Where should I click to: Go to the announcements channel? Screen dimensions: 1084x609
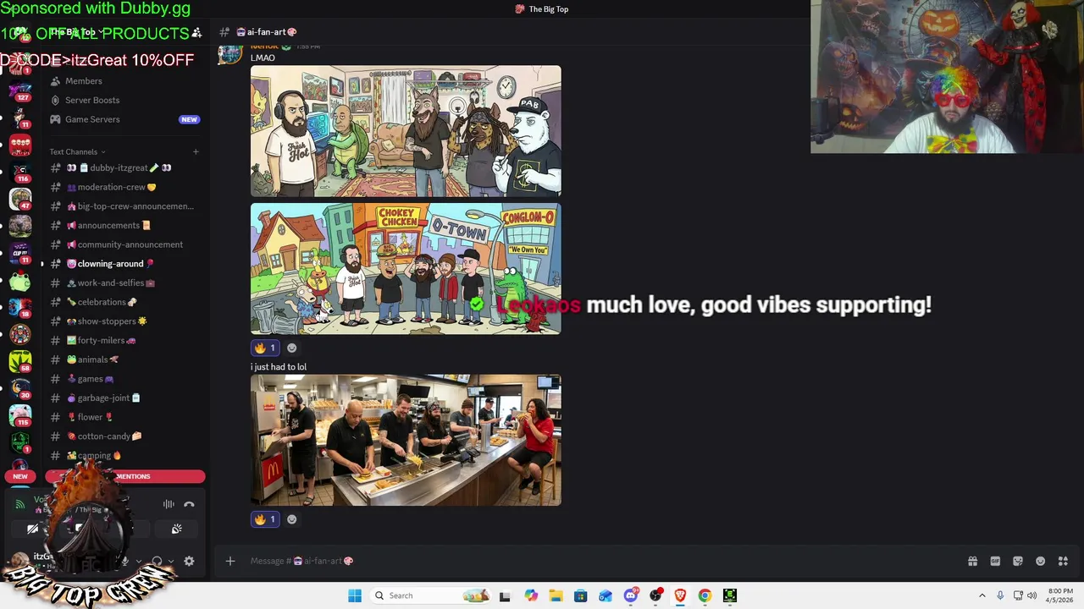(x=124, y=225)
